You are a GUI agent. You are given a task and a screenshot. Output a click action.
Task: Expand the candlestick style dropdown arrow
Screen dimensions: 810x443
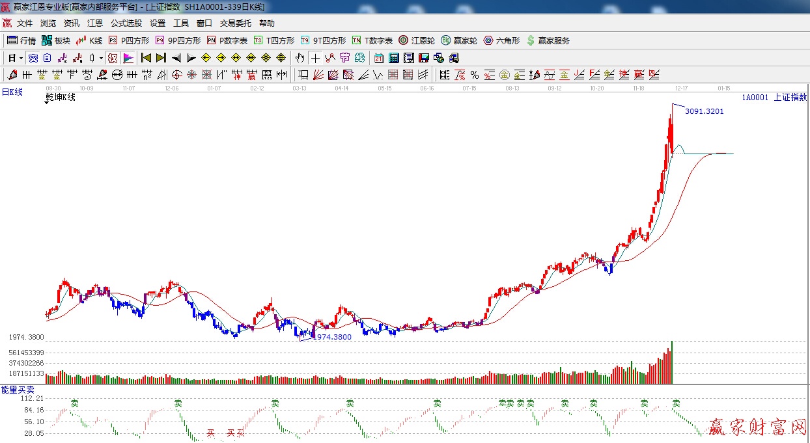pos(100,58)
